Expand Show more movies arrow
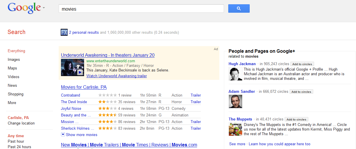Viewport: 356px width, 149px height. 63,135
